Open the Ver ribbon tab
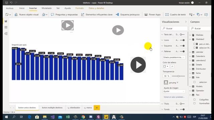Viewport: 214px width, 120px height. tap(58, 8)
